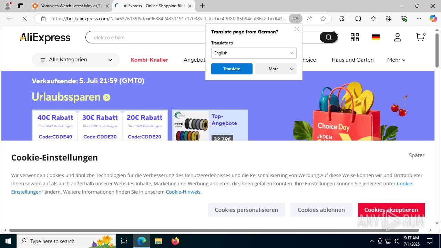Click the search magnifier button
The height and width of the screenshot is (248, 441).
click(329, 37)
